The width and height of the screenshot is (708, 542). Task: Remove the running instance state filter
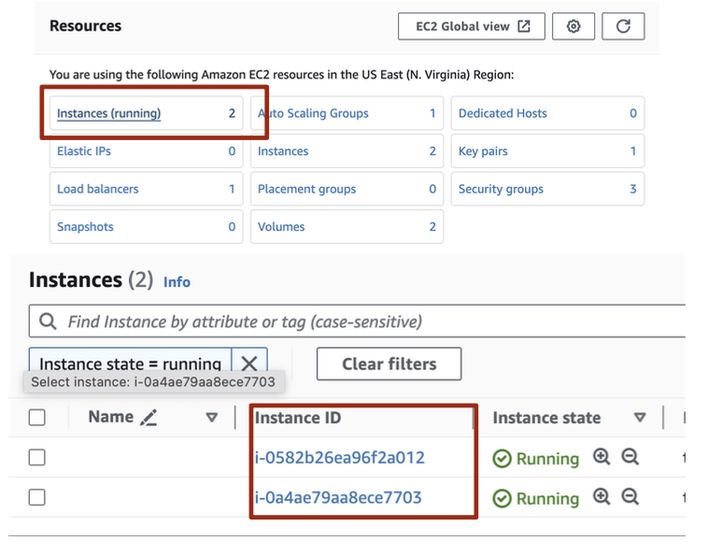(249, 364)
